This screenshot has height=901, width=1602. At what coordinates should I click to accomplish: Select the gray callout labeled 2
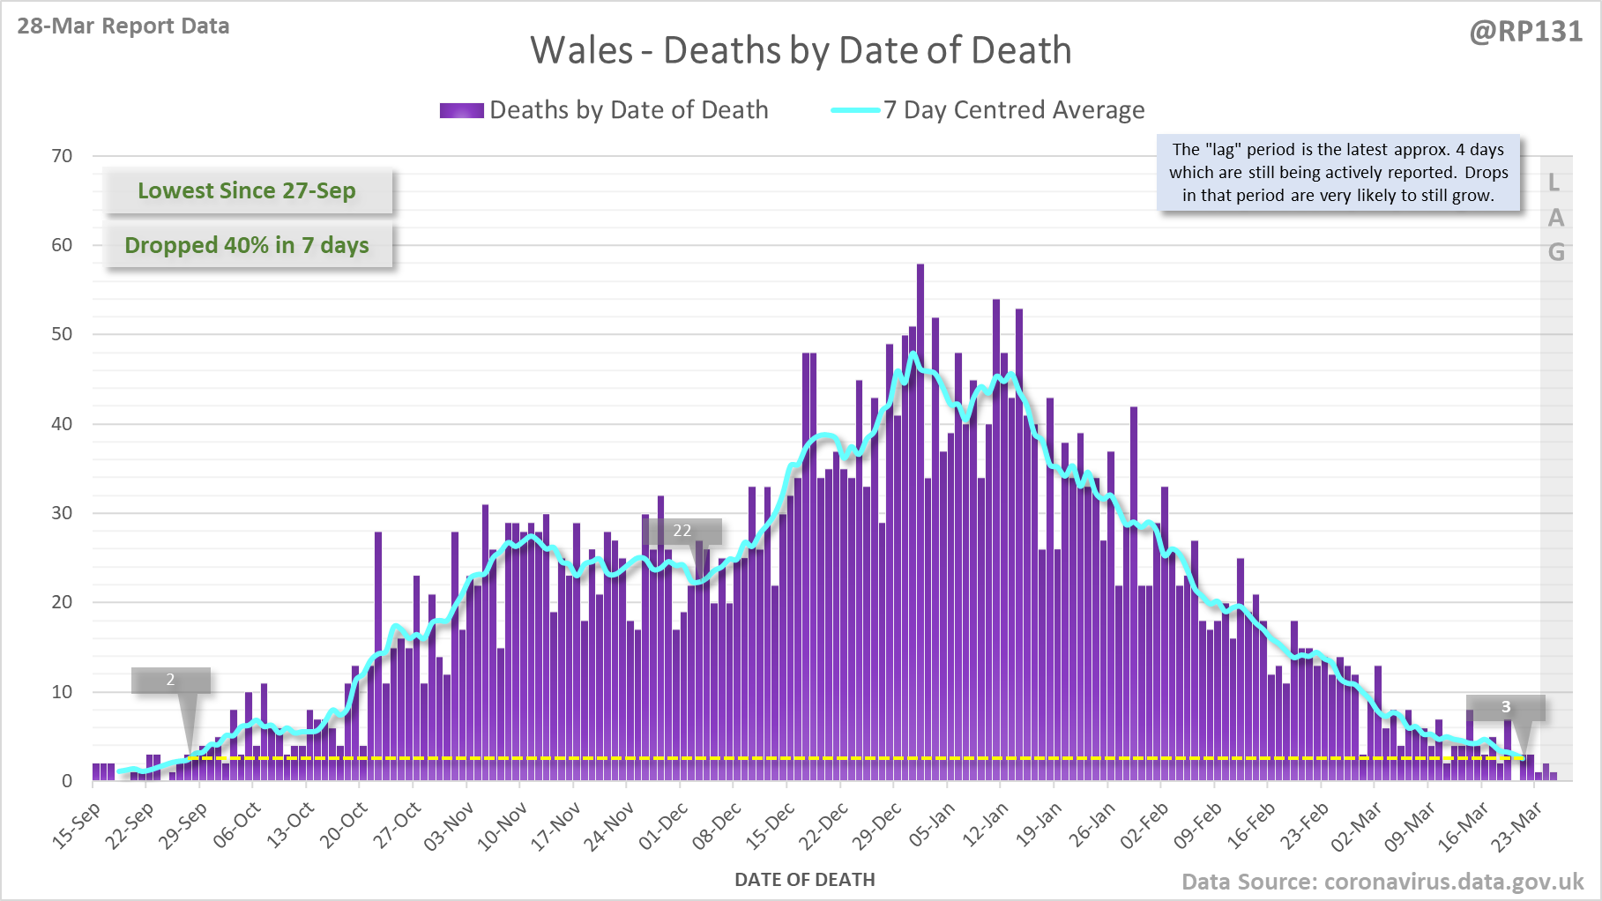click(171, 680)
